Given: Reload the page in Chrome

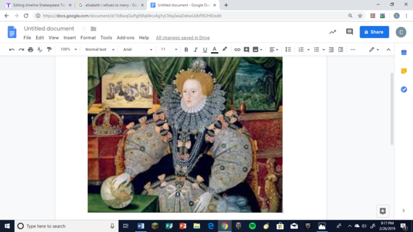Looking at the screenshot, I should click(x=26, y=15).
